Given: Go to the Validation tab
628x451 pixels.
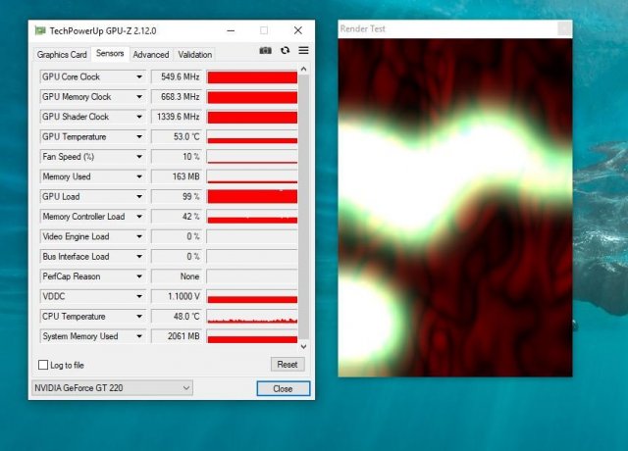Looking at the screenshot, I should click(194, 55).
